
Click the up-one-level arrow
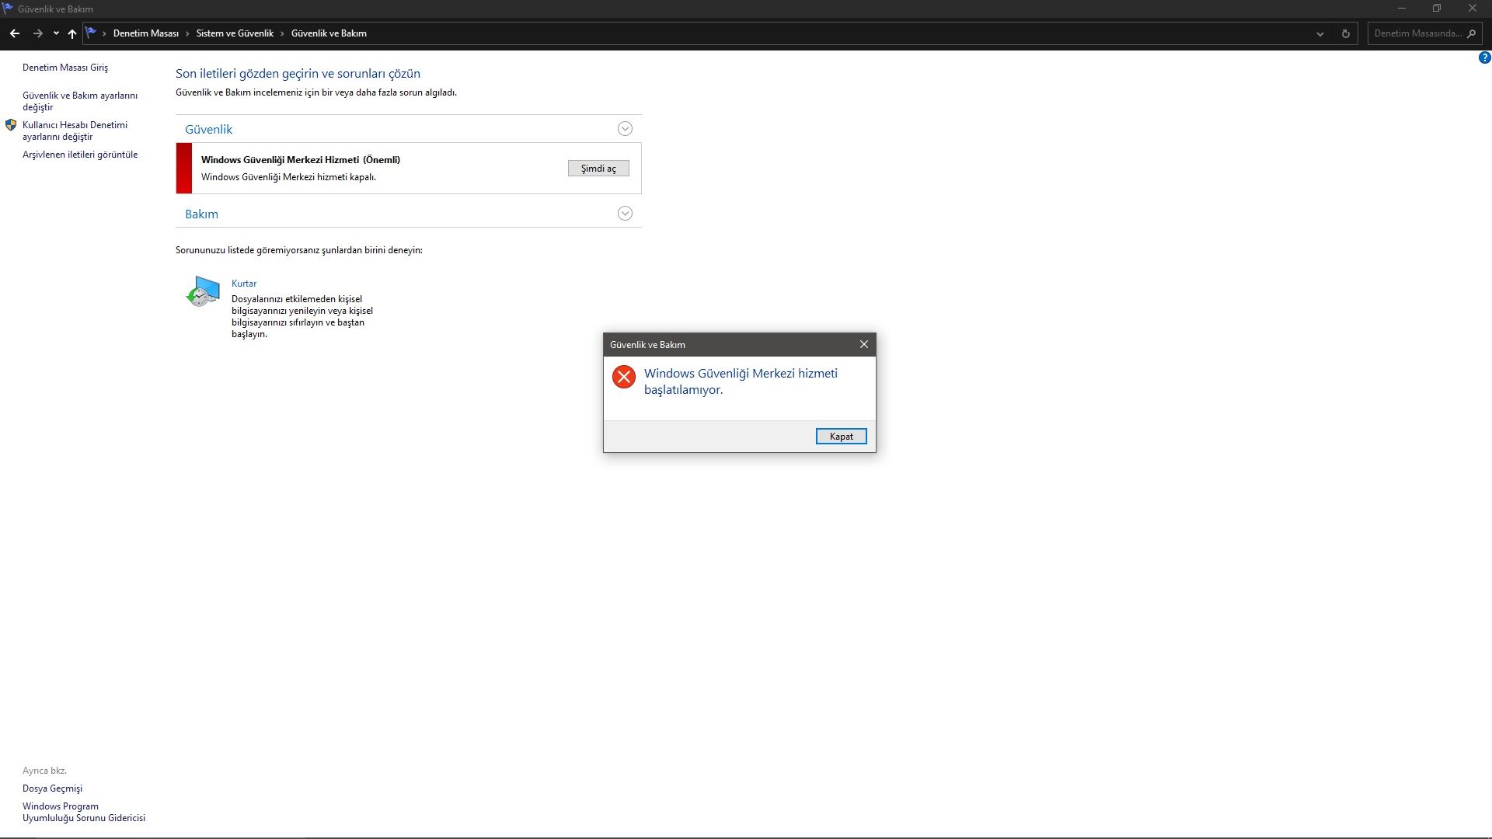pos(72,33)
